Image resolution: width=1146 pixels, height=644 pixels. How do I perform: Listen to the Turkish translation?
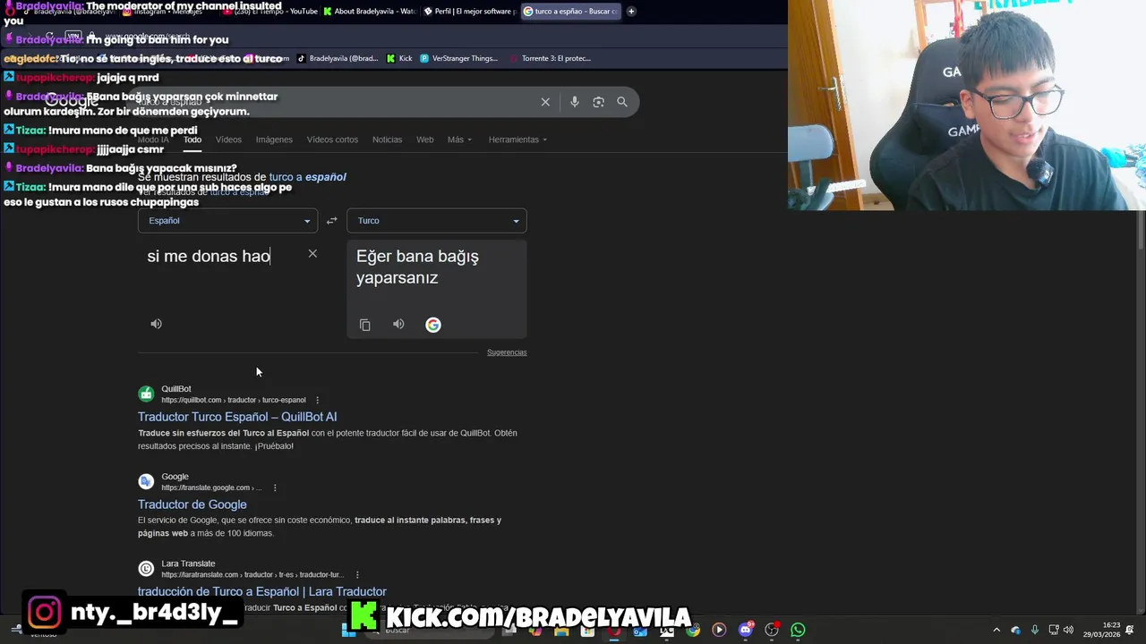coord(398,325)
